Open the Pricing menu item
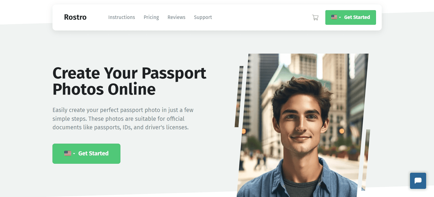The width and height of the screenshot is (434, 197). click(x=151, y=17)
